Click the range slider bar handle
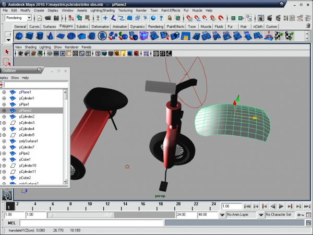 [x=81, y=215]
